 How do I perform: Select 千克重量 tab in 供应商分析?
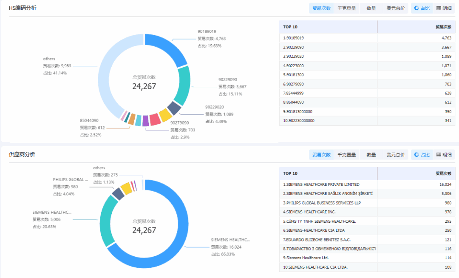tap(346, 155)
